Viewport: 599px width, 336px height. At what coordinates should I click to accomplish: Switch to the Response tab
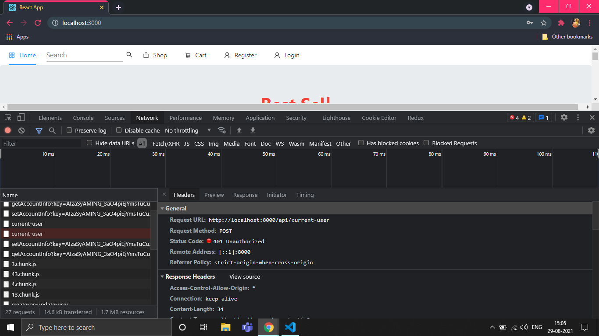245,195
